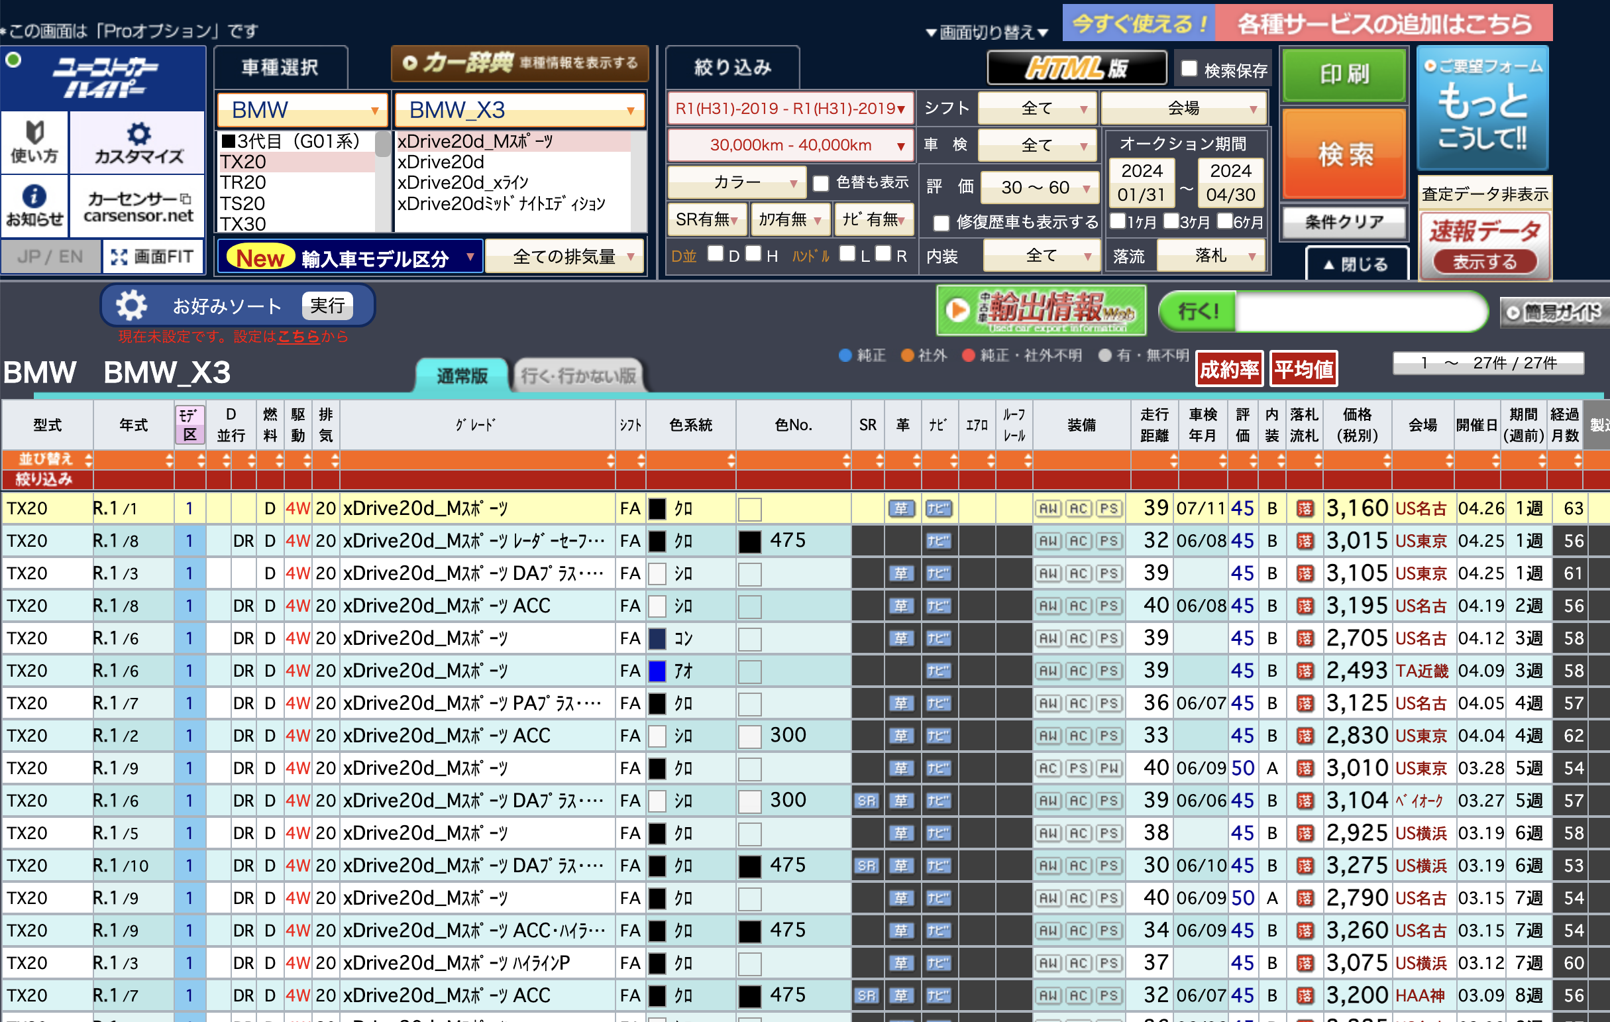Click PW equipment icon in 3,010 row
This screenshot has width=1610, height=1022.
(1108, 769)
